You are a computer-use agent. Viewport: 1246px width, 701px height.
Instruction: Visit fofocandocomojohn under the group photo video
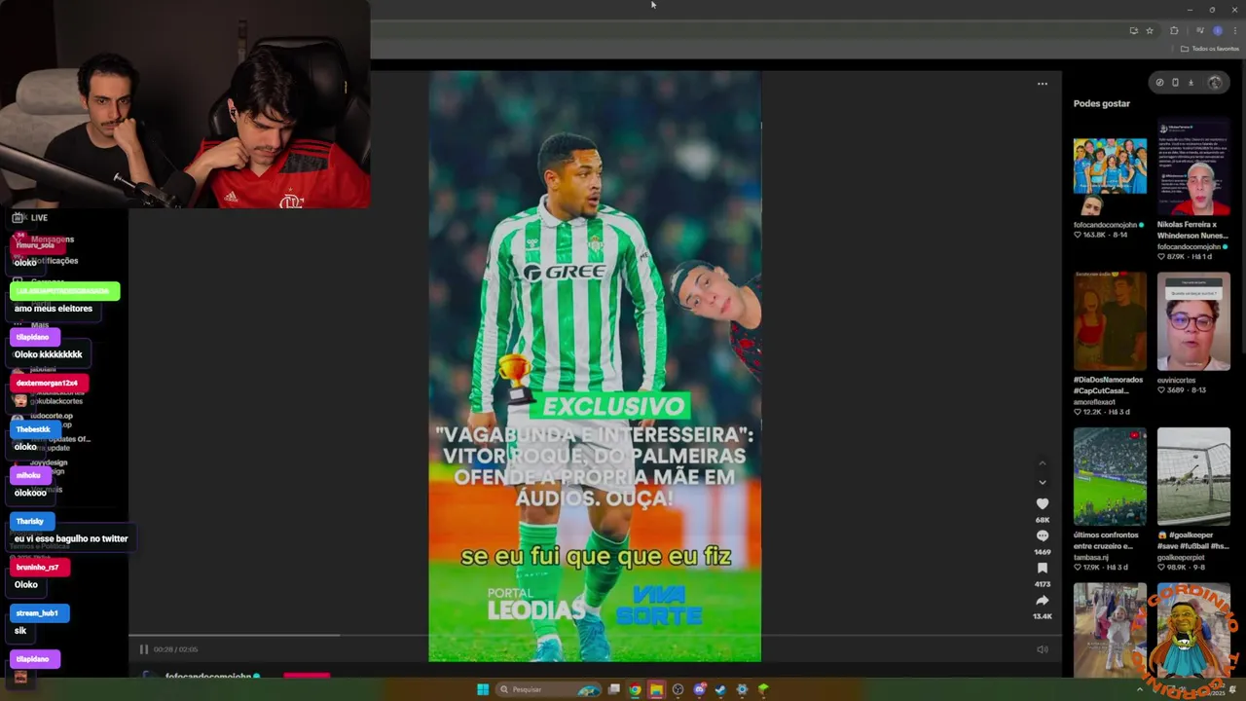pos(1105,225)
